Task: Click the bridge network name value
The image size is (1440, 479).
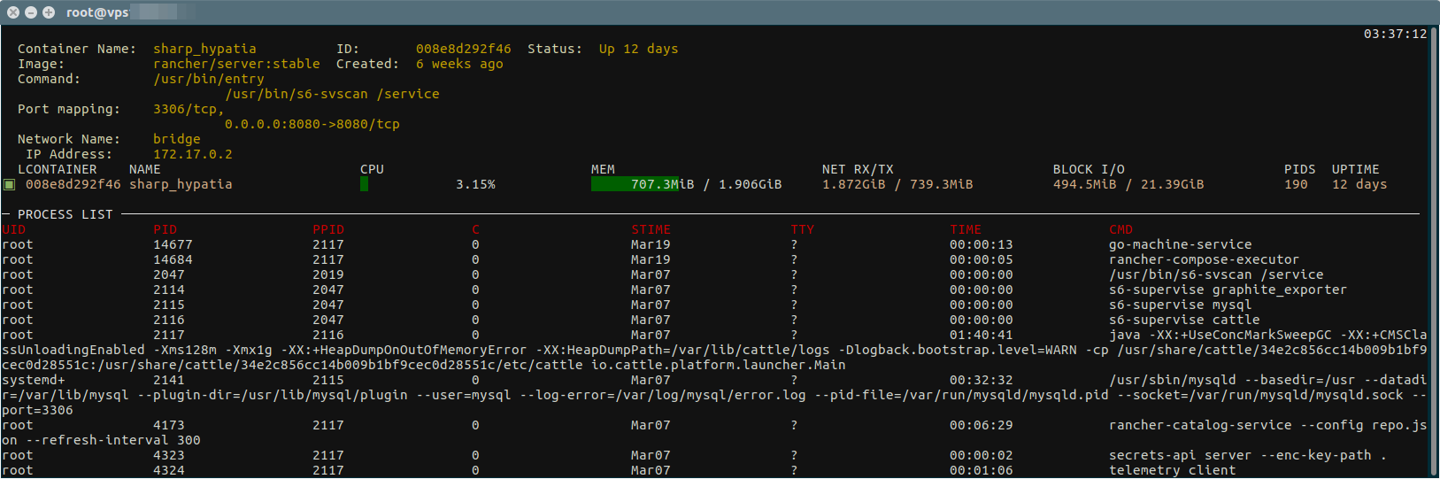Action: pos(176,139)
